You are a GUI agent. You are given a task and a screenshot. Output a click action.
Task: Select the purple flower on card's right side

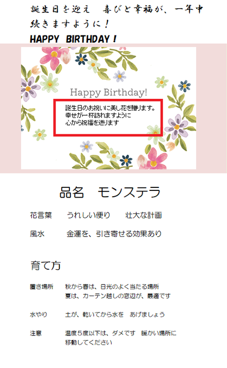point(177,127)
